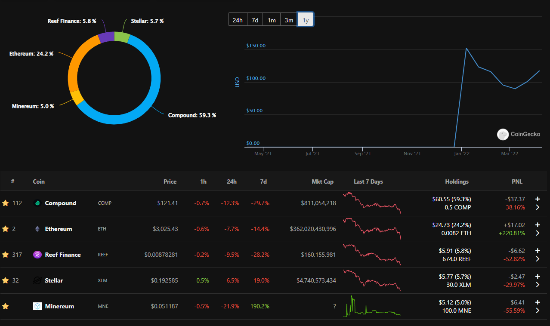The width and height of the screenshot is (550, 326).
Task: Click the Ethereum coin logo
Action: coord(37,229)
